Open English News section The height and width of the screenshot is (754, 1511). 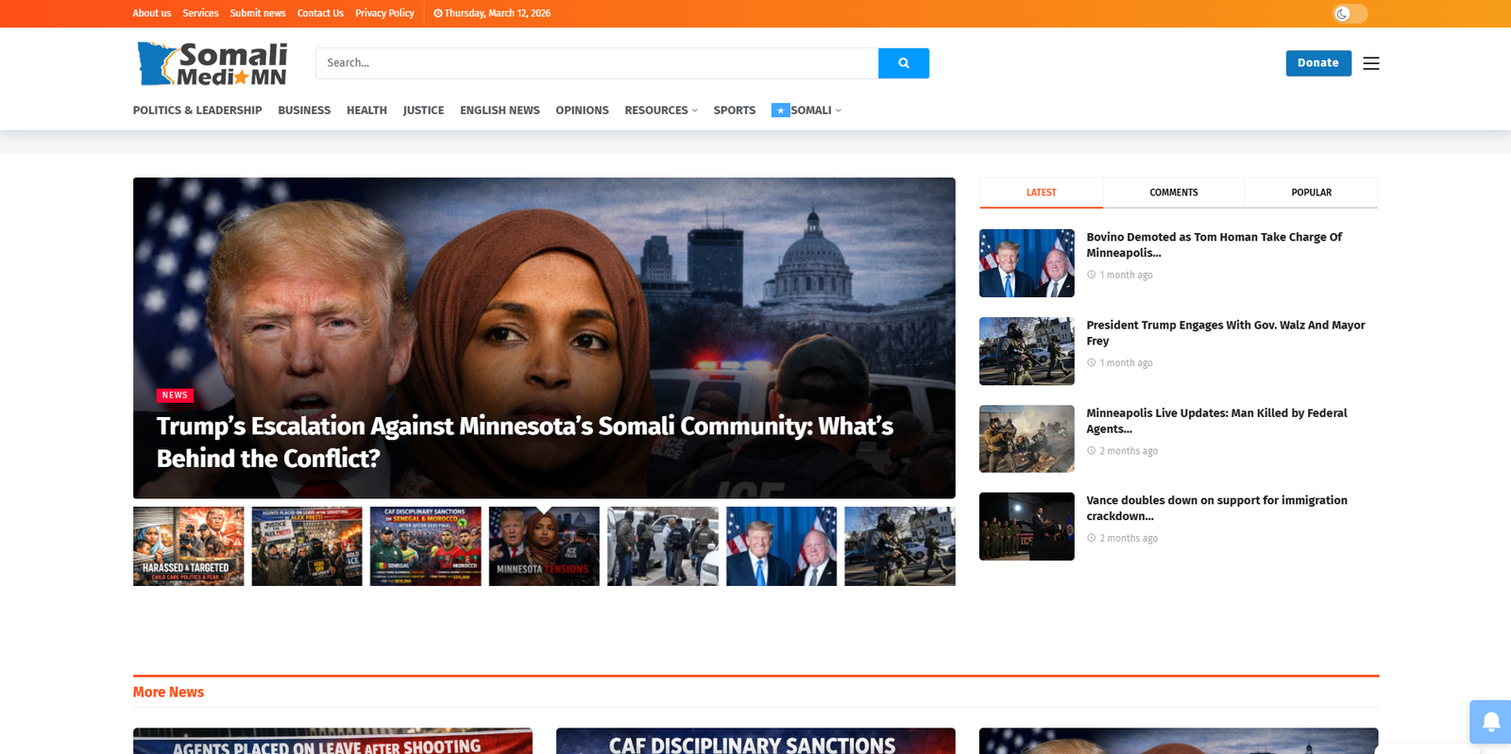(x=500, y=110)
